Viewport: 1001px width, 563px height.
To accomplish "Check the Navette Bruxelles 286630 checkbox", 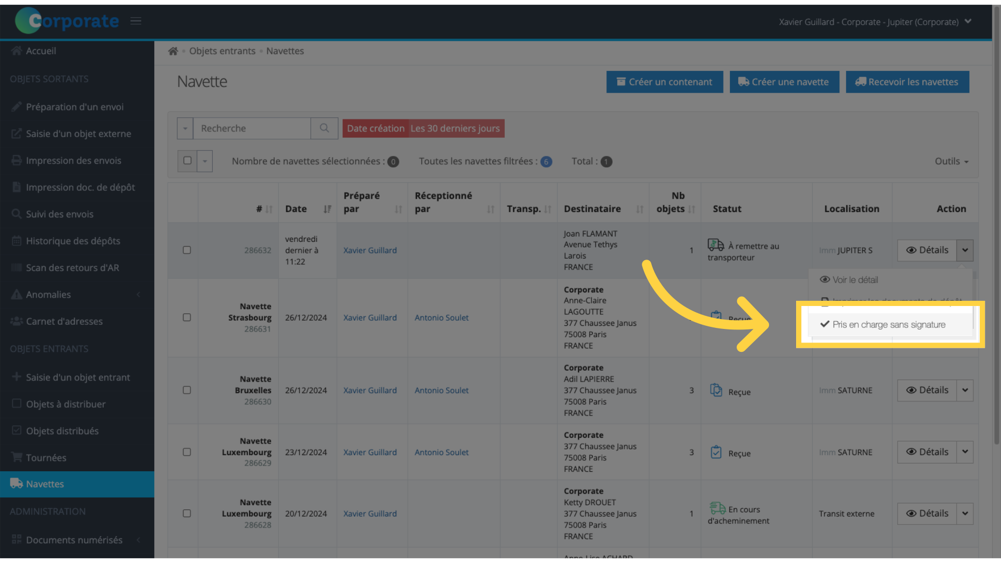I will 187,390.
